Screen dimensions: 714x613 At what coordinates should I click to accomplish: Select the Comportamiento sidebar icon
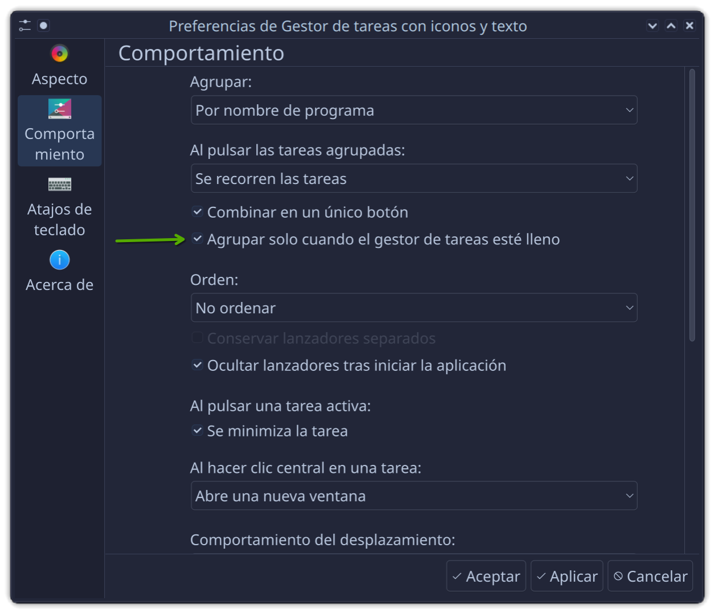pyautogui.click(x=60, y=108)
